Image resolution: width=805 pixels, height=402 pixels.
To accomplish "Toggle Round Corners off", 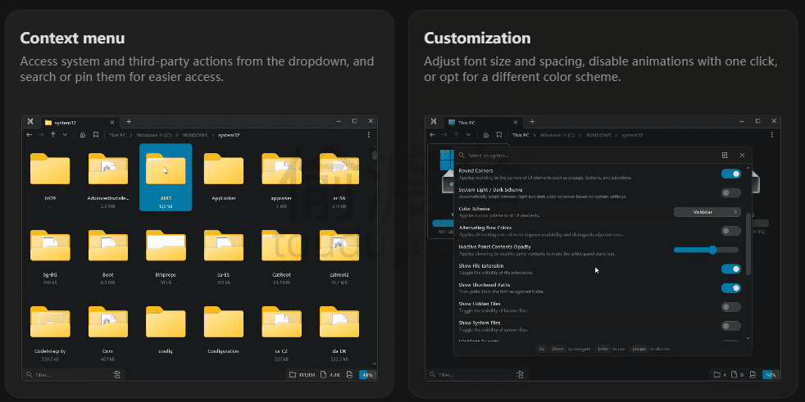I will click(731, 174).
